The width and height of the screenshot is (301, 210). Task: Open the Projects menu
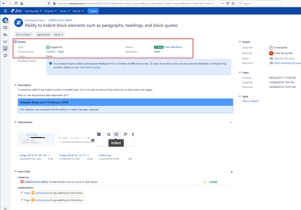click(51, 11)
